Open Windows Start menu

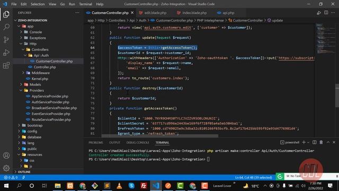tap(6, 186)
